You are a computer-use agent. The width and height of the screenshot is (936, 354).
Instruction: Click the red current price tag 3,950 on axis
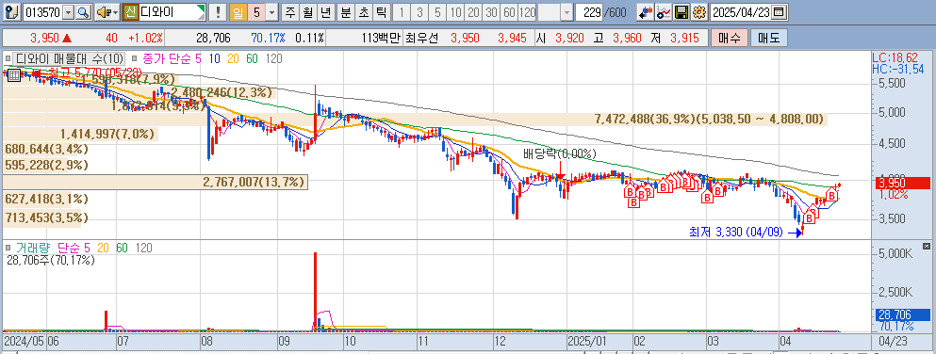(903, 183)
